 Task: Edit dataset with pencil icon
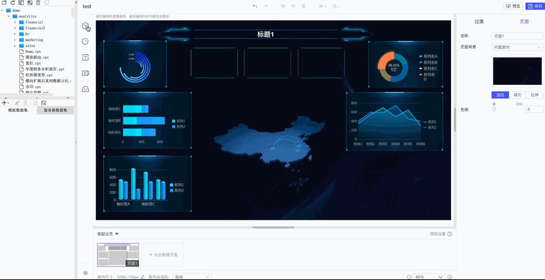[x=17, y=103]
